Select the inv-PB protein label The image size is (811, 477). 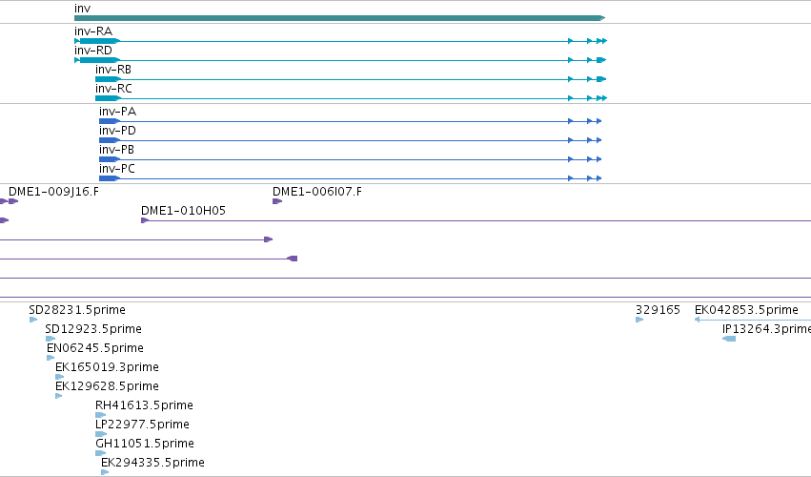point(117,150)
